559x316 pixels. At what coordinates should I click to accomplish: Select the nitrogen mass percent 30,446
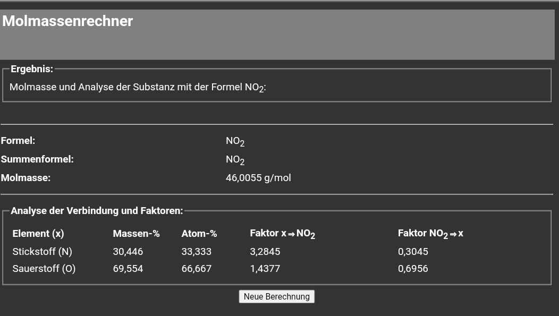[128, 251]
